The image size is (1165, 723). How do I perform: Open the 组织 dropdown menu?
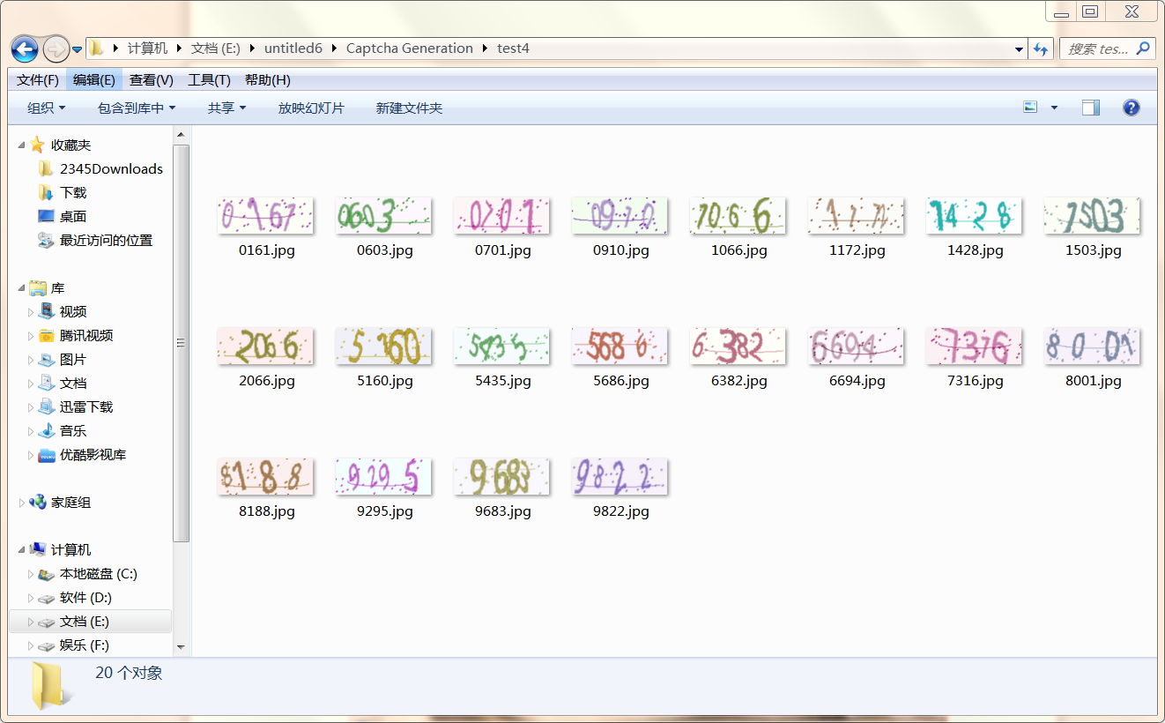coord(46,108)
